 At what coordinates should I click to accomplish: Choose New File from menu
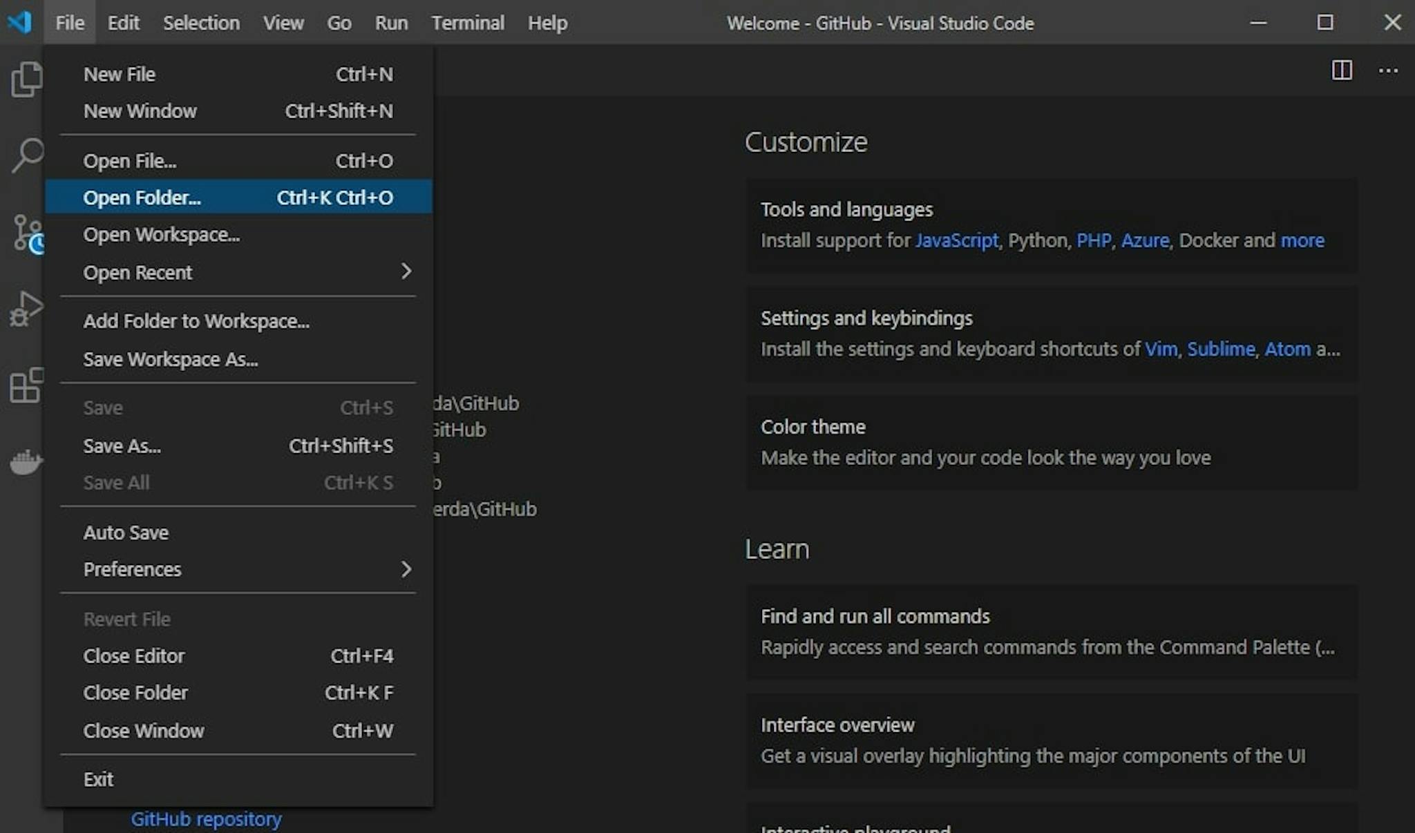238,74
